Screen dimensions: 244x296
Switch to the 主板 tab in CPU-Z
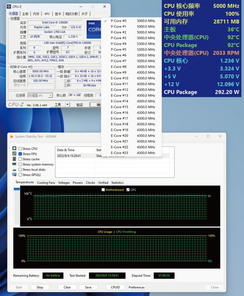[25, 14]
